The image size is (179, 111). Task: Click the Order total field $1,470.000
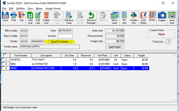click(115, 31)
